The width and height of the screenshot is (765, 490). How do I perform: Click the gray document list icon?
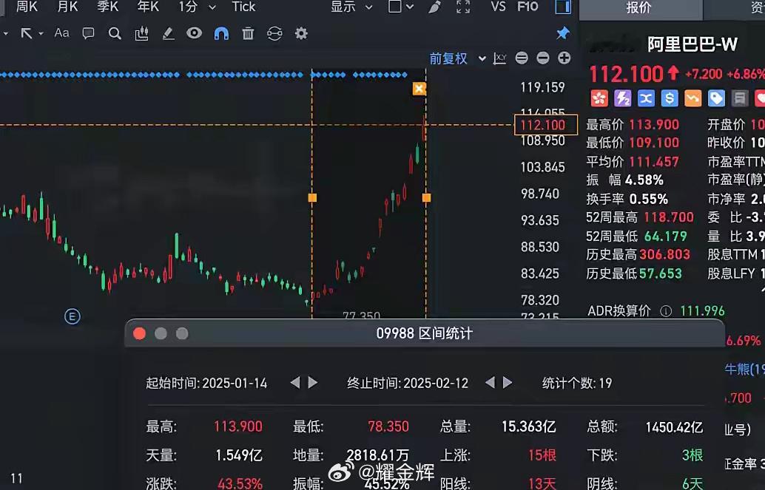(x=740, y=98)
